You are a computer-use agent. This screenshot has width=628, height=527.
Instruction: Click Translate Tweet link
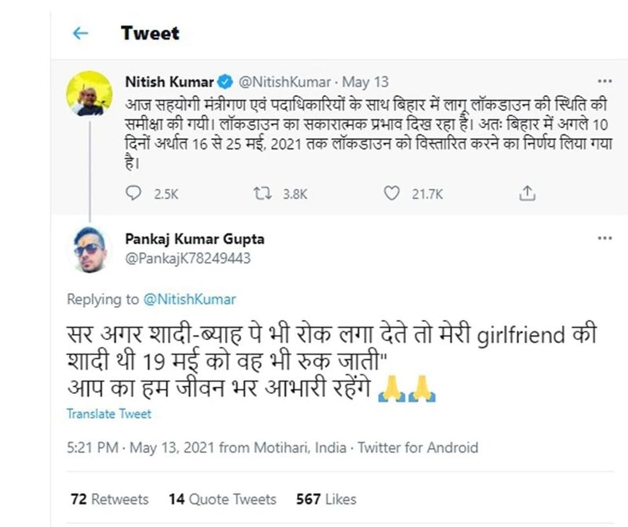tap(109, 414)
